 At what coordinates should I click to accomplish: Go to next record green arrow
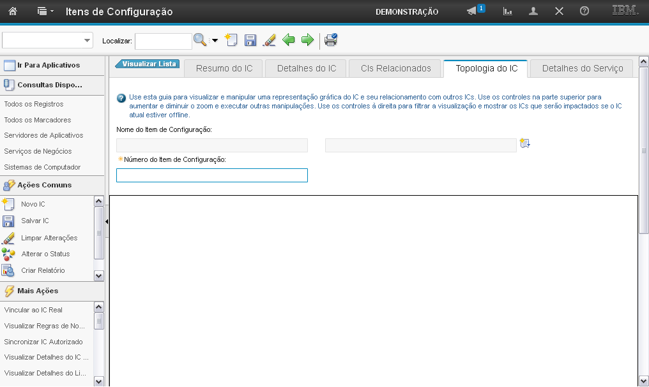307,40
